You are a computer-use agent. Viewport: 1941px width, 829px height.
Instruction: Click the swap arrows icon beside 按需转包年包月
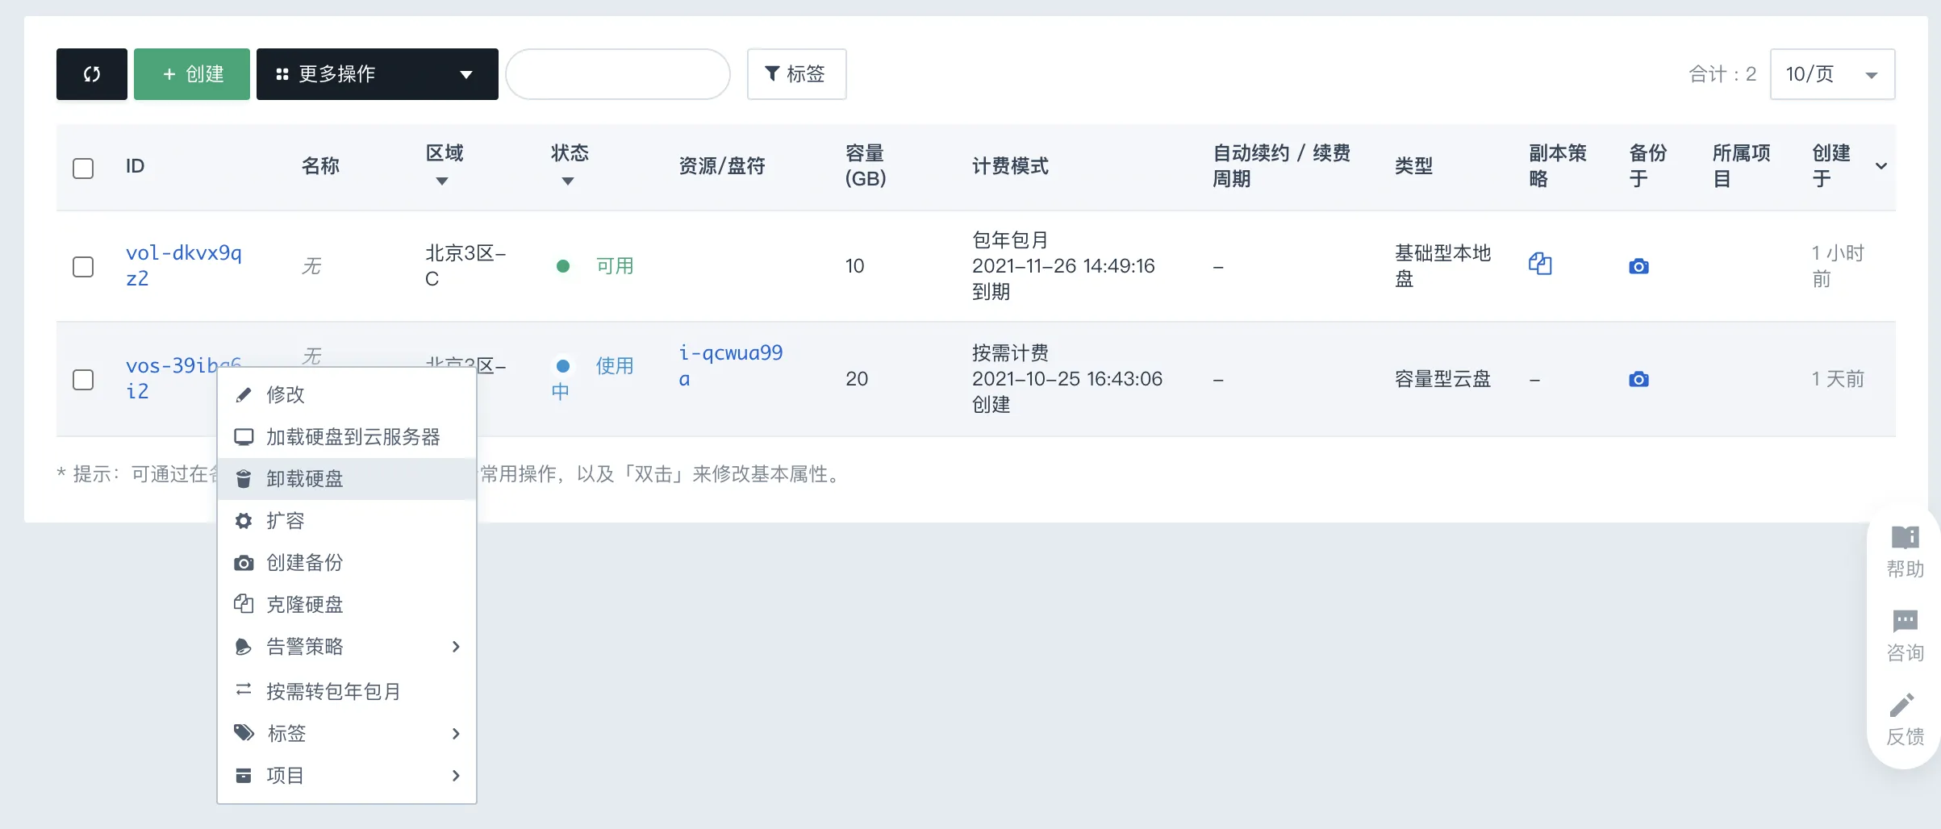coord(243,689)
